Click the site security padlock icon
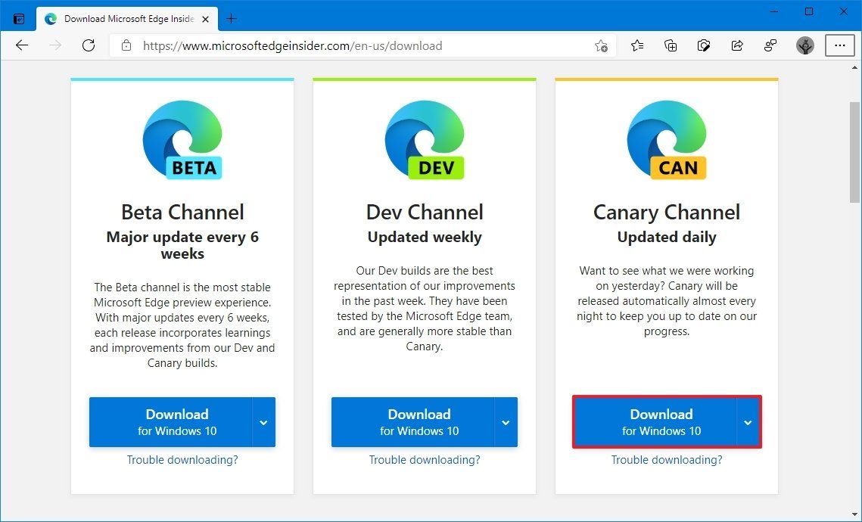Image resolution: width=862 pixels, height=522 pixels. click(x=126, y=45)
